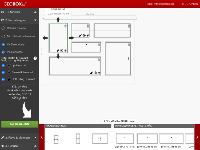The image size is (200, 150).
Task: Uncheck Lys i rummet
Action: [3, 66]
